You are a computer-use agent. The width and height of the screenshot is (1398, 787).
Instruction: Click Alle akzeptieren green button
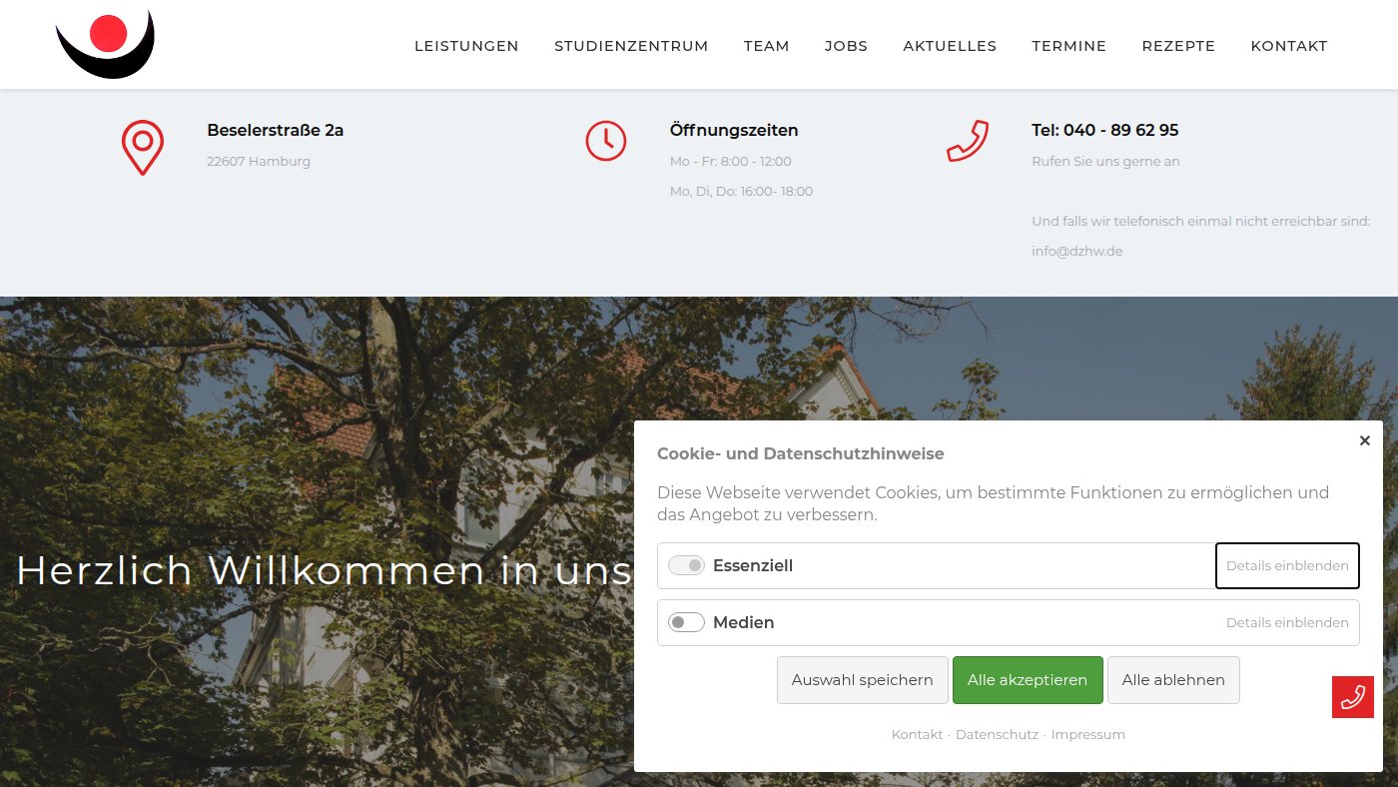[x=1028, y=680]
